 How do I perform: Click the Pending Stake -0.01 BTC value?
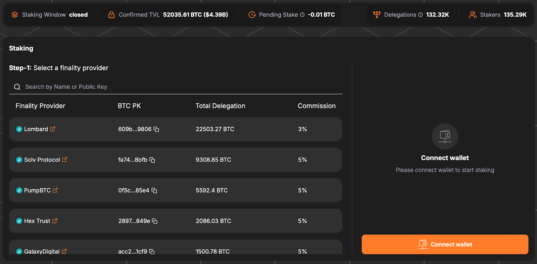(321, 15)
